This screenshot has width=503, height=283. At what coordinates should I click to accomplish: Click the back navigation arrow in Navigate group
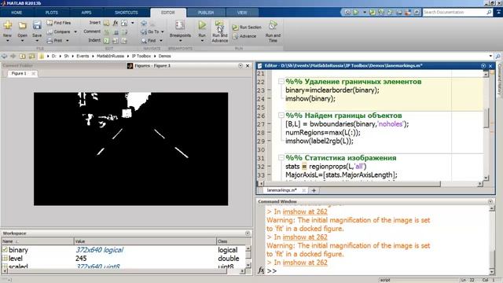point(144,23)
